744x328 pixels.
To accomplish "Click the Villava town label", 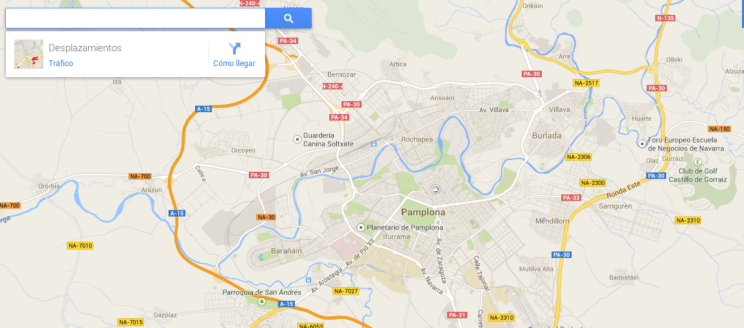I will pos(559,109).
